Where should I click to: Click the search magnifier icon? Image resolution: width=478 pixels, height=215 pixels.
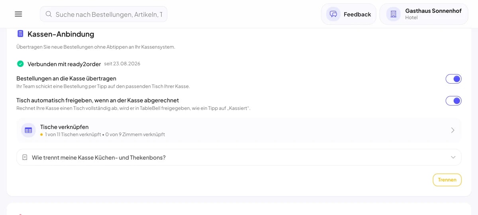[49, 14]
